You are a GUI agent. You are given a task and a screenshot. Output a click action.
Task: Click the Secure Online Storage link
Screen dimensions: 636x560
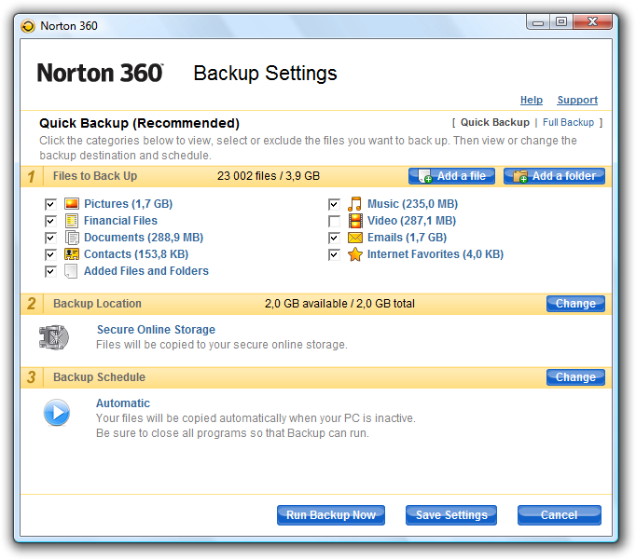[x=156, y=330]
